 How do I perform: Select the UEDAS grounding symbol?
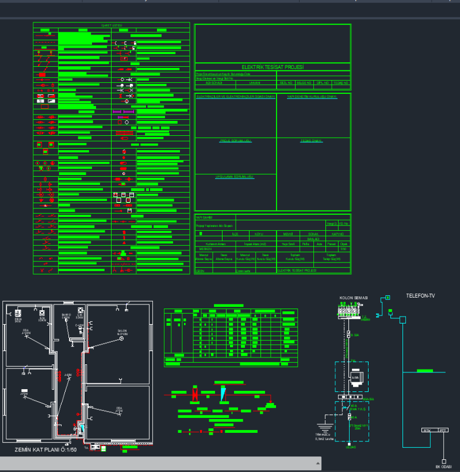coord(348,443)
